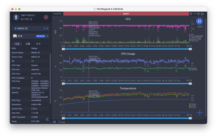
Task: Expand the bottom panel toggle beside Log
Action: (x=54, y=122)
